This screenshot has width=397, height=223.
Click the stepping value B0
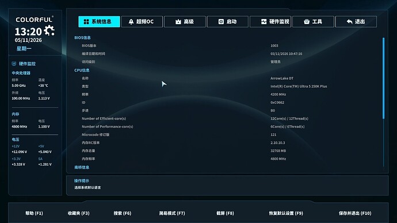[x=273, y=111]
